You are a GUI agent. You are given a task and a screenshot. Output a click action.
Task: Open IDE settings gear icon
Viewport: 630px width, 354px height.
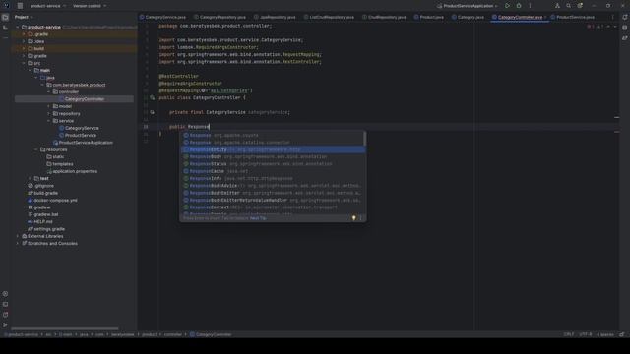(580, 6)
